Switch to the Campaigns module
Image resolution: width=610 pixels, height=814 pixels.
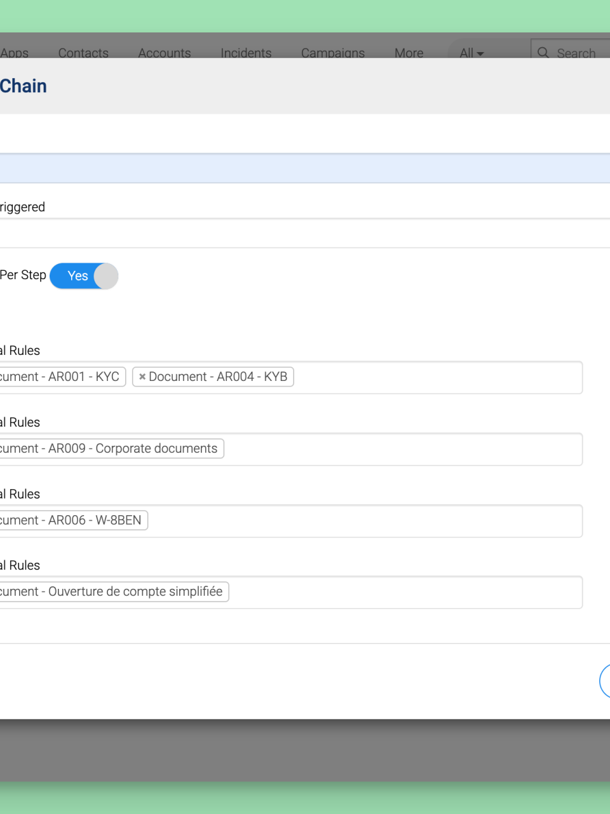(333, 53)
